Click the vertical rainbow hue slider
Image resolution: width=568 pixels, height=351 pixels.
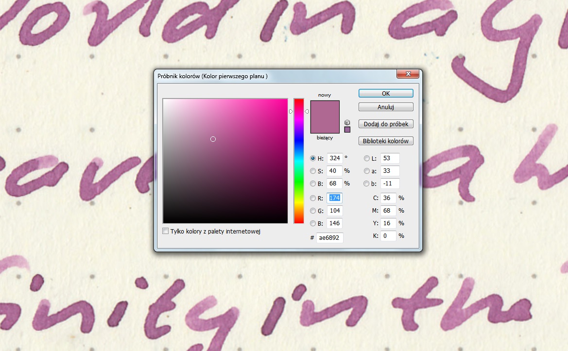click(299, 161)
